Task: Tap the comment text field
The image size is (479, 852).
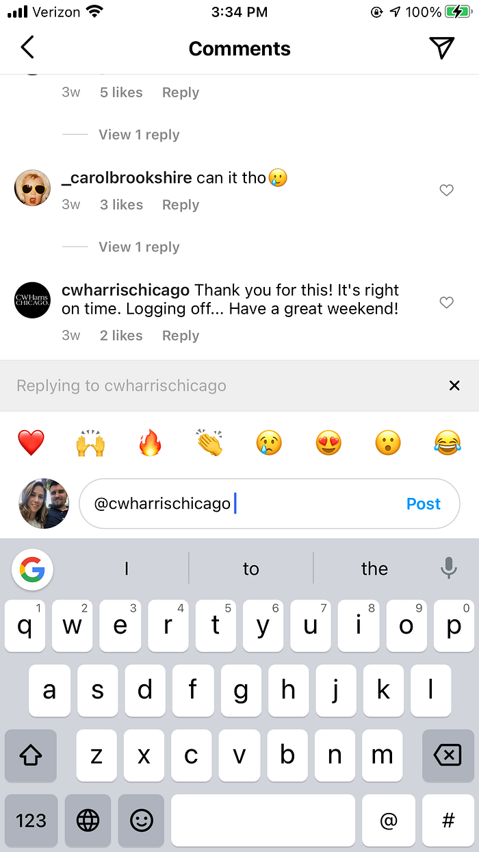Action: (270, 504)
